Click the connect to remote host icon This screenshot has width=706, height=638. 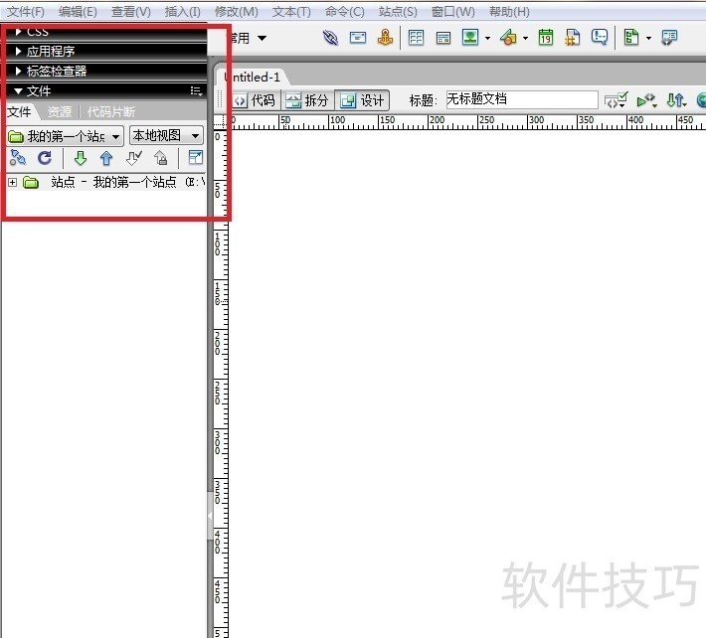[x=18, y=158]
